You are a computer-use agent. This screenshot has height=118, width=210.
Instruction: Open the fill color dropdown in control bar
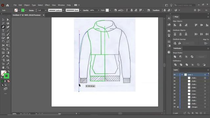pos(19,10)
